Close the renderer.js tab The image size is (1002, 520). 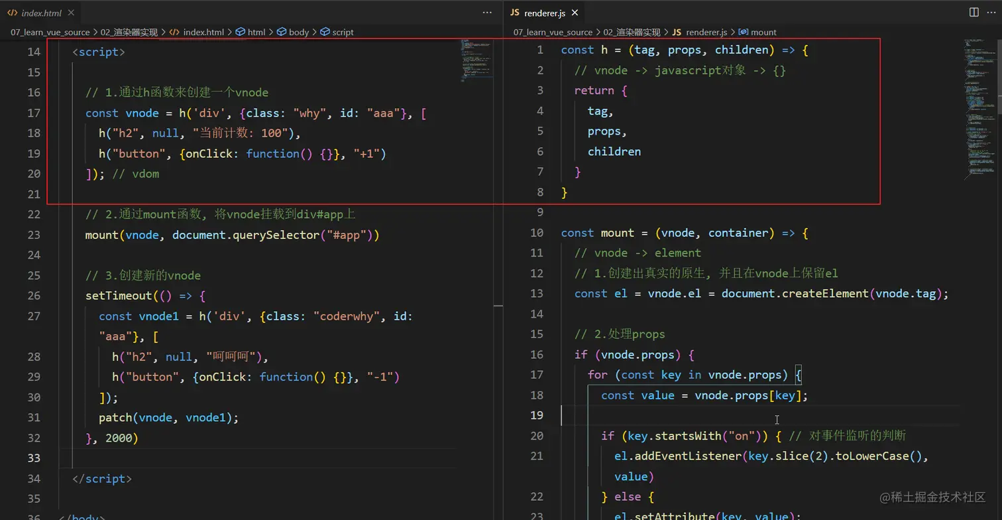click(575, 13)
